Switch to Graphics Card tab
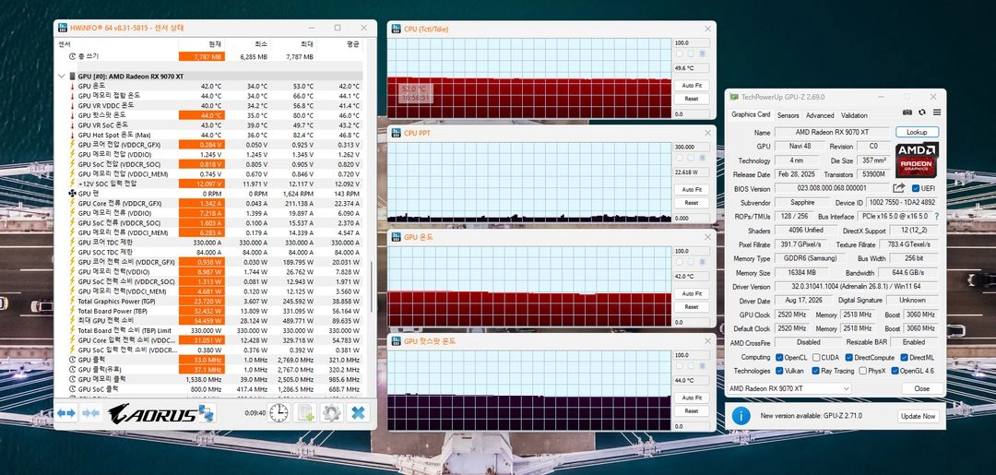The width and height of the screenshot is (996, 475). point(750,115)
